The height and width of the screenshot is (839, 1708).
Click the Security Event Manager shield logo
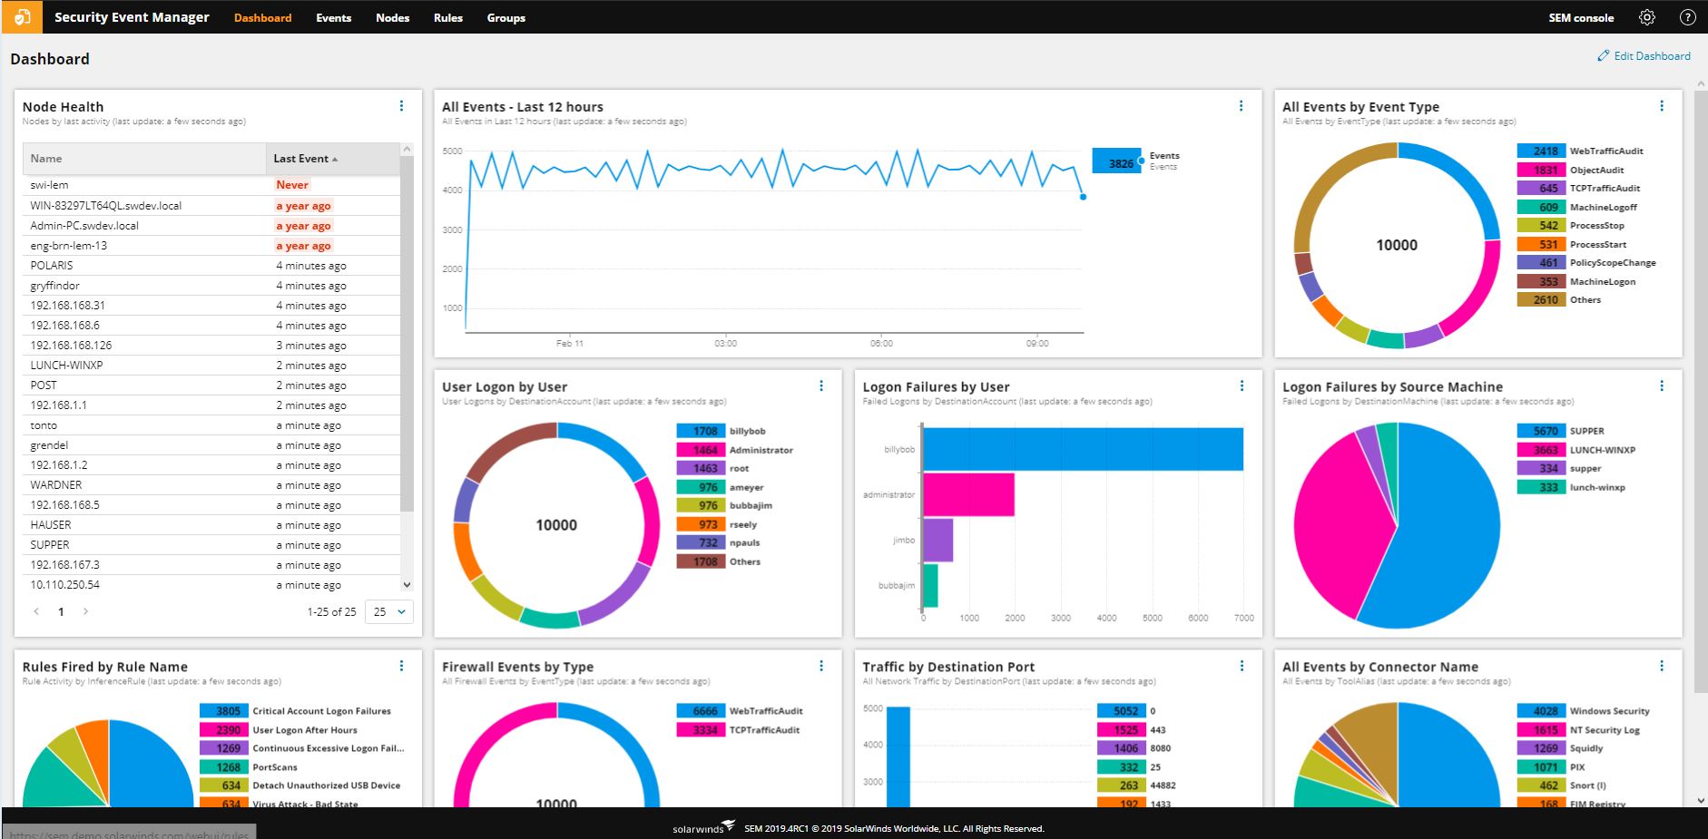pyautogui.click(x=22, y=17)
